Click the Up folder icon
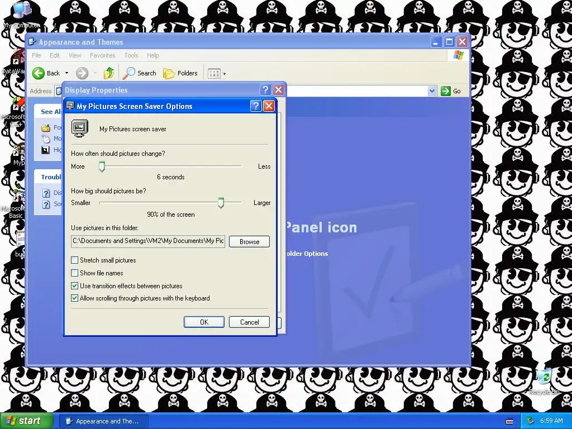This screenshot has height=429, width=572. click(109, 73)
